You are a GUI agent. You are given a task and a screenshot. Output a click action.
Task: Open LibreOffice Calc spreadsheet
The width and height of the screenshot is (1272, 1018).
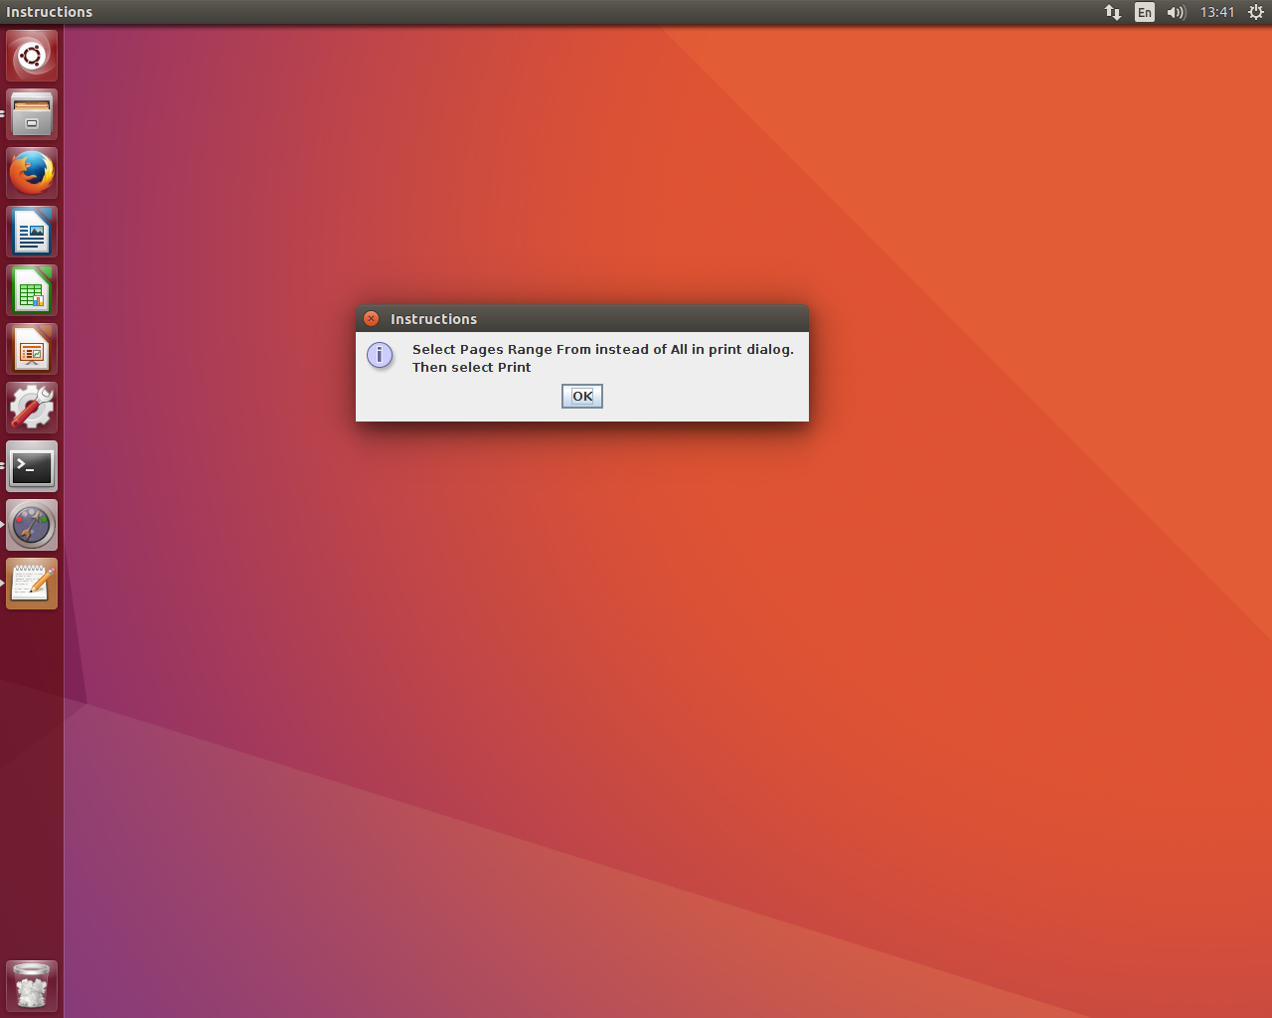coord(32,290)
